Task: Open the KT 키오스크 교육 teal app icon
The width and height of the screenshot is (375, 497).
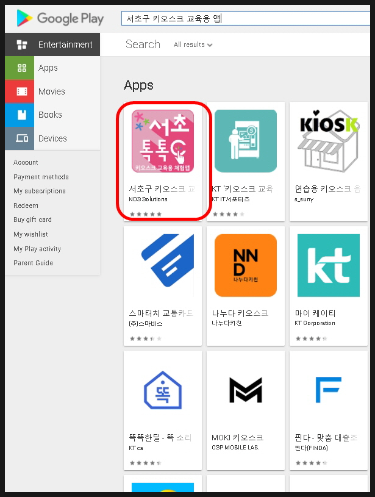Action: tap(246, 141)
